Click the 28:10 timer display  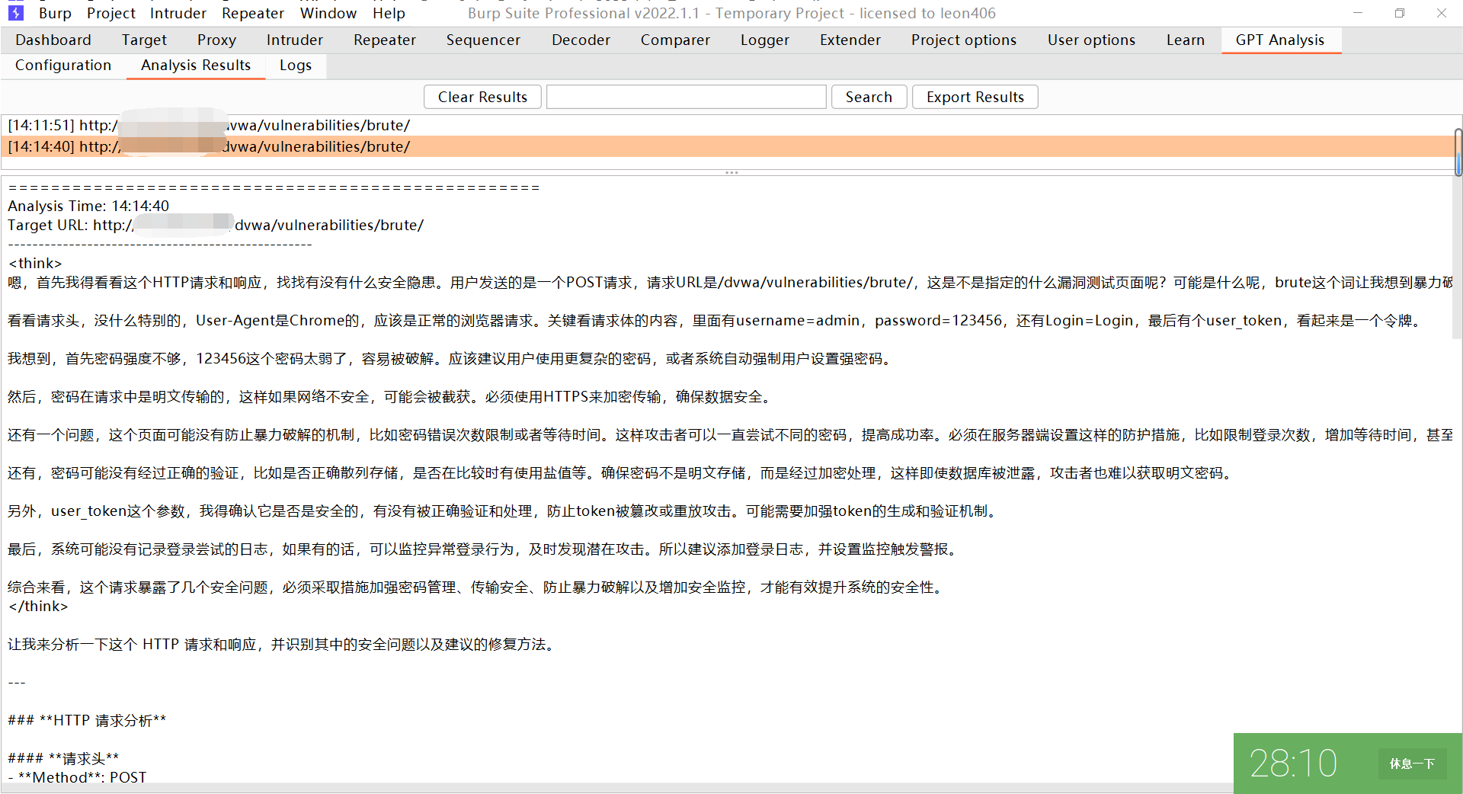pos(1293,764)
